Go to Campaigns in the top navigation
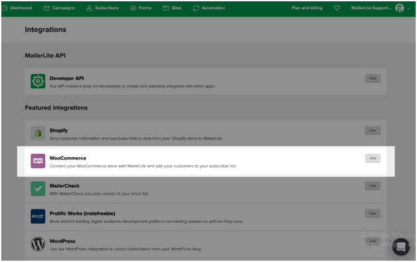Viewport: 417px width, 262px height. point(59,8)
